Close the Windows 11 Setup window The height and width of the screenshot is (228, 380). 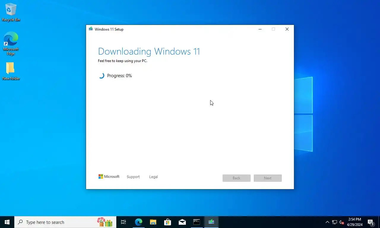287,29
